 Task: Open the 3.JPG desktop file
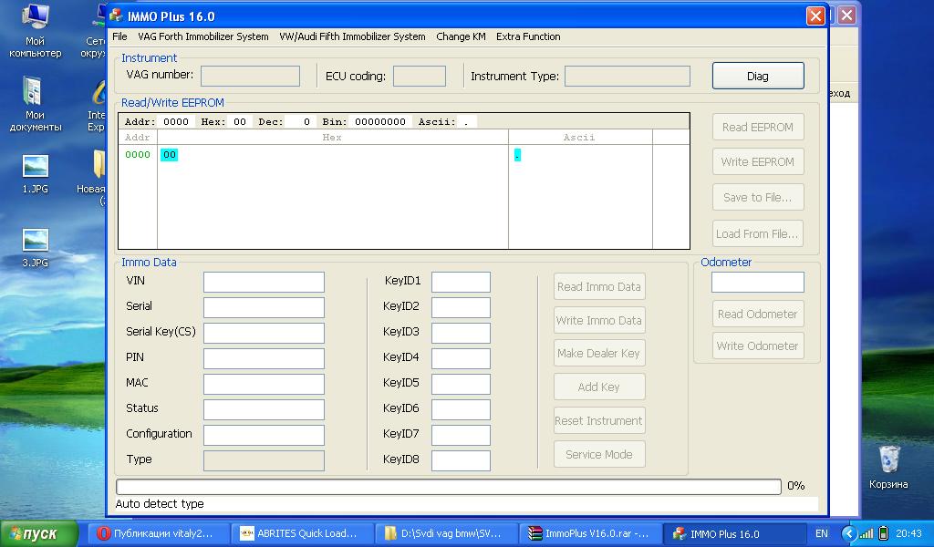[36, 242]
